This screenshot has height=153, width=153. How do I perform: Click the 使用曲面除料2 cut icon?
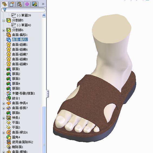tap(9, 142)
